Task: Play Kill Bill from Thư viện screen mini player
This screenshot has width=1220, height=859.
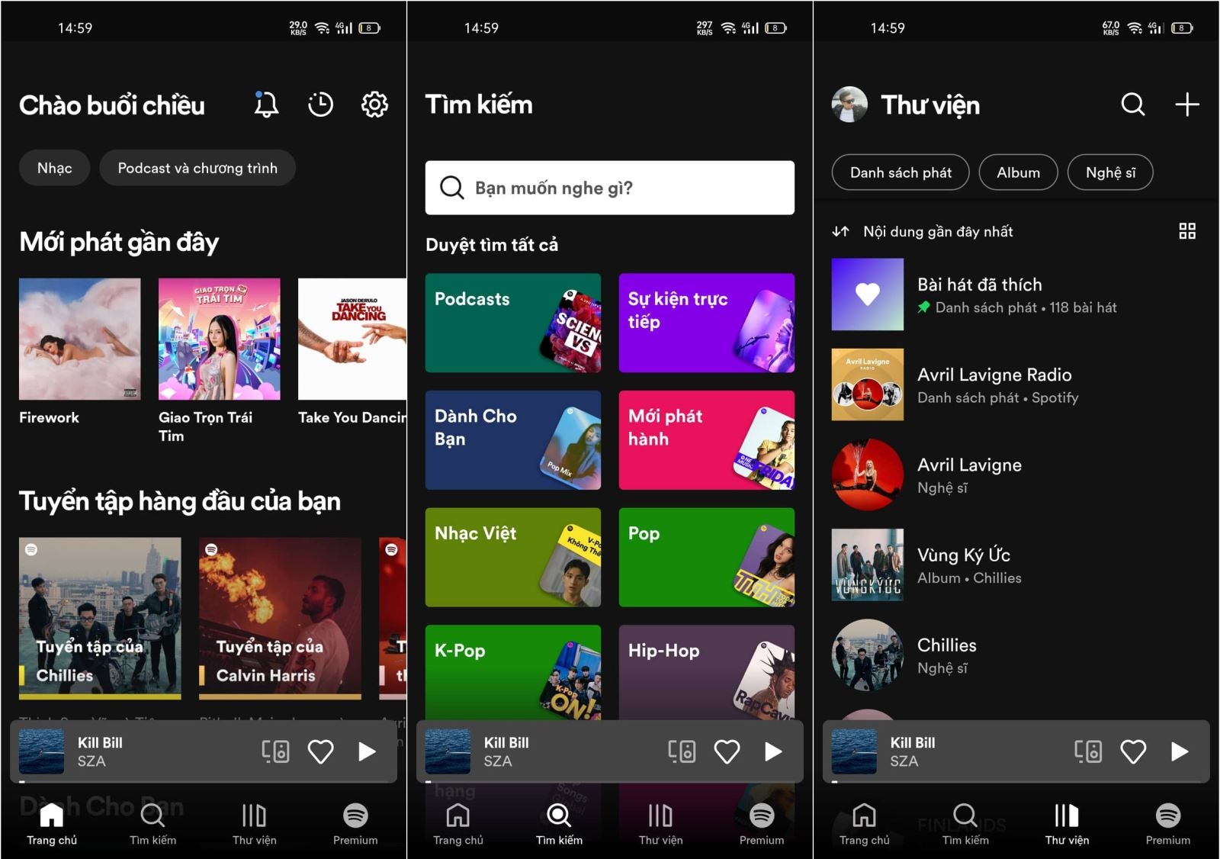Action: 1180,751
